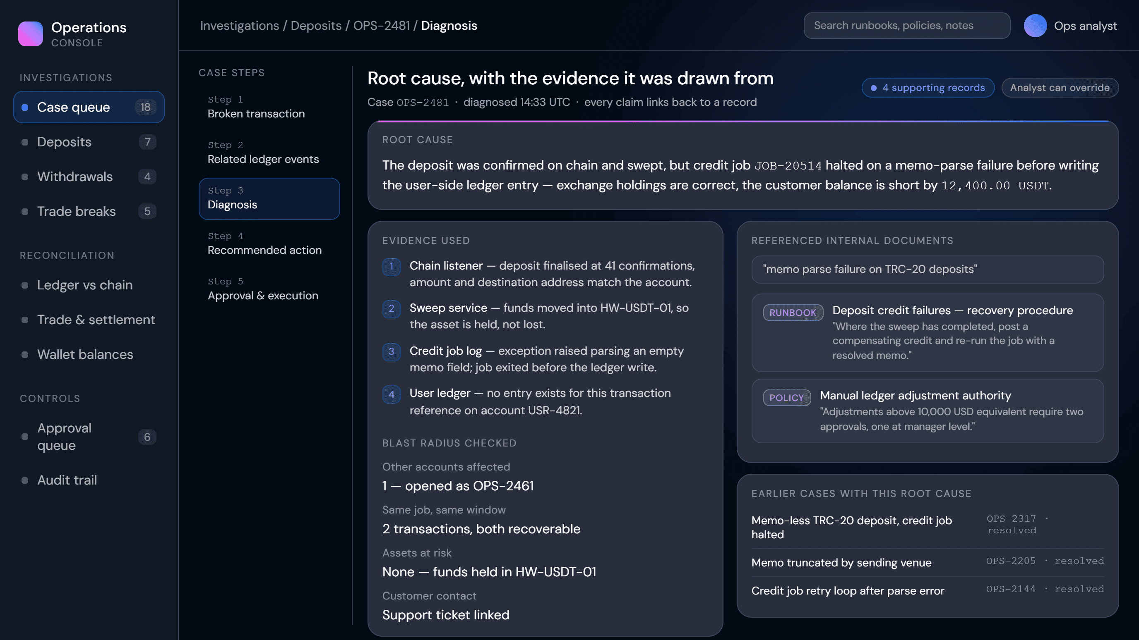Click the RUNBOOK tag badge
The width and height of the screenshot is (1139, 640).
tap(793, 312)
